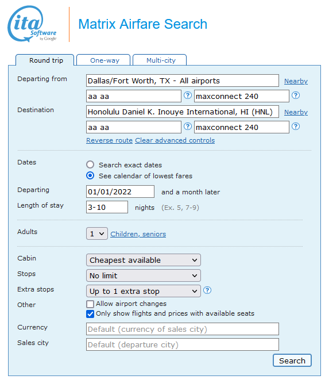This screenshot has width=325, height=387.
Task: Select See calendar of lowest fares option
Action: [90, 176]
